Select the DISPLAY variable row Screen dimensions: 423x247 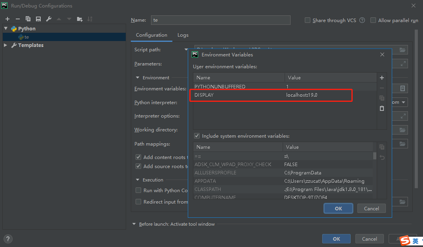[x=237, y=95]
